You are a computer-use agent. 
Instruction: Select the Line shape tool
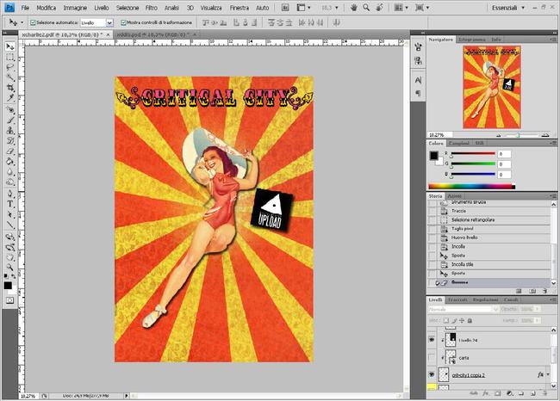9,225
